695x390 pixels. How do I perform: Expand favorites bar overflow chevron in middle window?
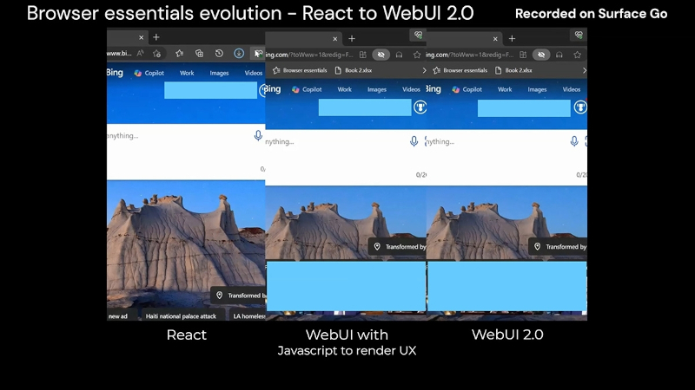(x=424, y=70)
